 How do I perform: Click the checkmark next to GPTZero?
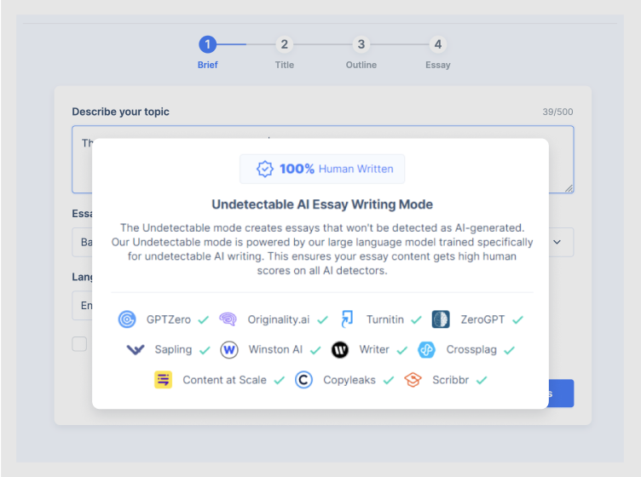[x=204, y=319]
